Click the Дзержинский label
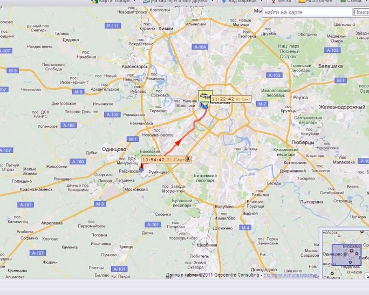The width and height of the screenshot is (369, 295). pyautogui.click(x=293, y=171)
